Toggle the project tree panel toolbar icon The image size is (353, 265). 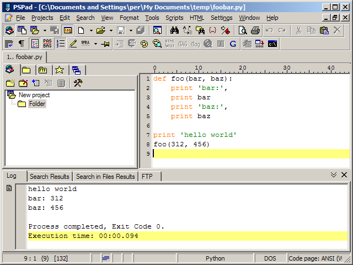pyautogui.click(x=9, y=30)
